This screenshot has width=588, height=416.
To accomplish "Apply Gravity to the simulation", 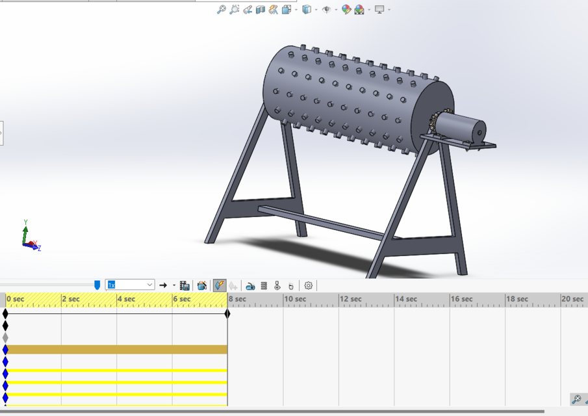I will coord(291,285).
